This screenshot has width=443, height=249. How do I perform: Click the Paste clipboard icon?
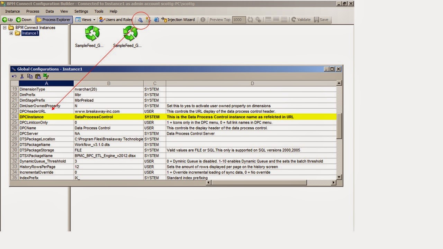point(38,76)
